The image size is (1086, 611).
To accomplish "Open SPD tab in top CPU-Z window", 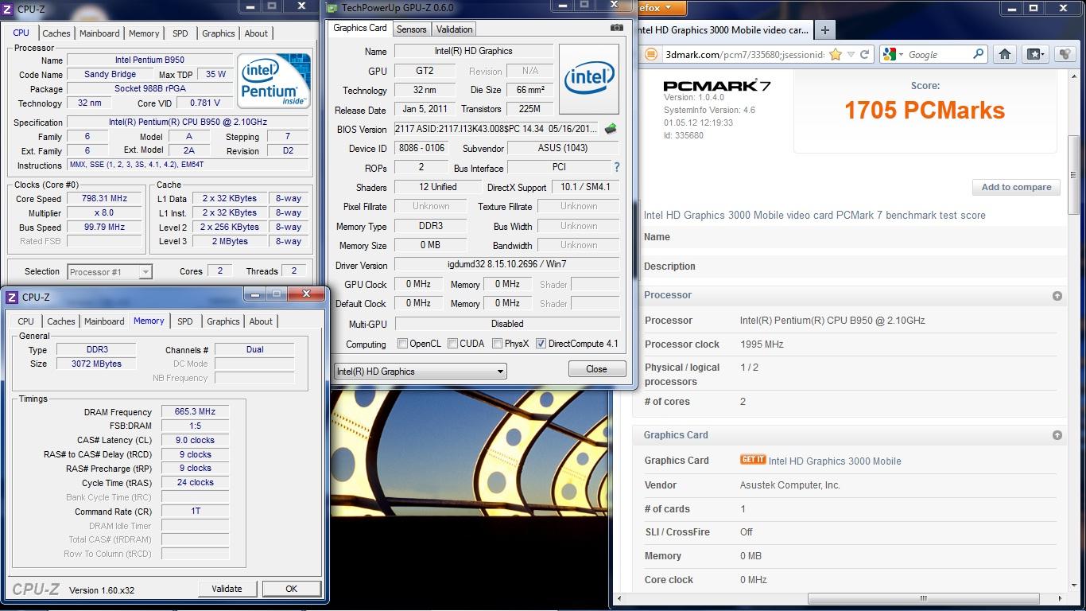I will coord(180,33).
